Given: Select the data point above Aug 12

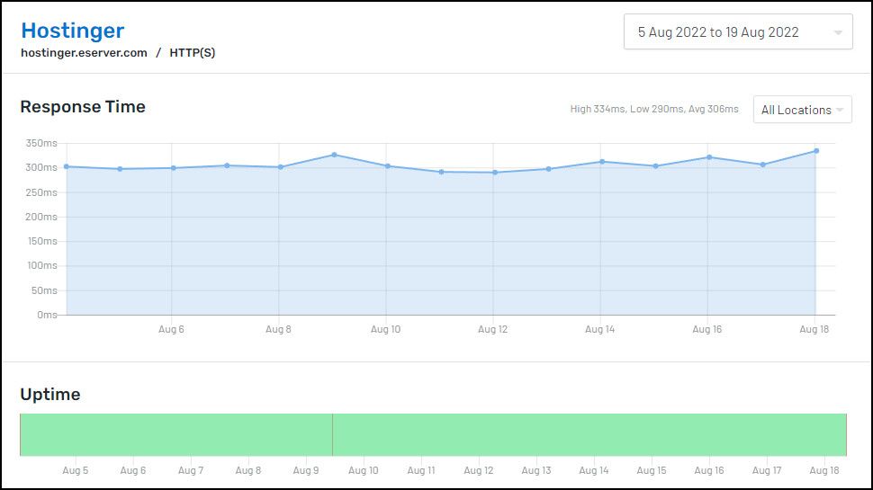Looking at the screenshot, I should pyautogui.click(x=495, y=173).
